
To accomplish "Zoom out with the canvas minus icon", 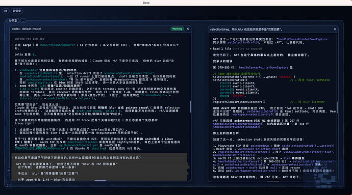I will (9, 178).
